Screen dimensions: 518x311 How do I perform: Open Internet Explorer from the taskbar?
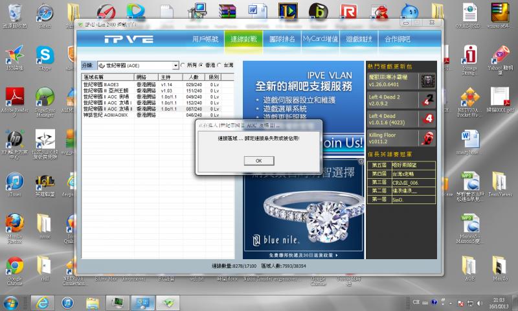coord(42,302)
